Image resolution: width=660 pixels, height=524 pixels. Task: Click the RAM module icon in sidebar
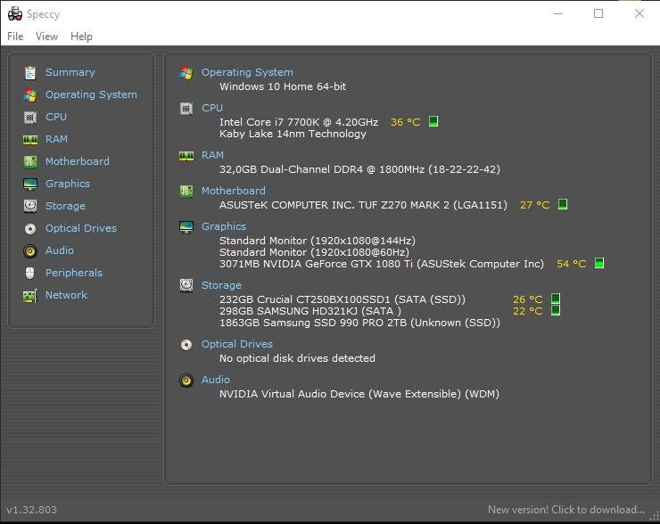(x=30, y=139)
